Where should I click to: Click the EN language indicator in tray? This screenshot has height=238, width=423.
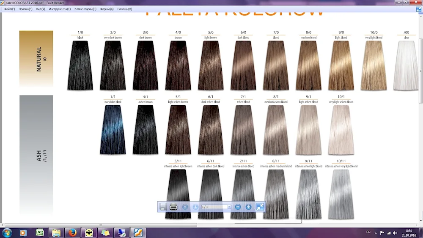click(x=368, y=233)
